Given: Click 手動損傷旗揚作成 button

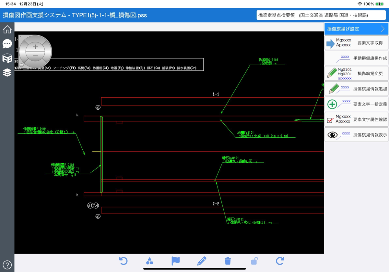Looking at the screenshot, I should tap(356, 58).
